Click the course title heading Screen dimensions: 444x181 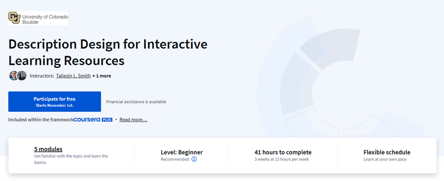pyautogui.click(x=108, y=53)
